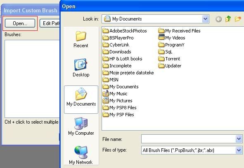Expand the Look in dropdown
Viewport: 244px width, 168px height.
click(x=206, y=19)
